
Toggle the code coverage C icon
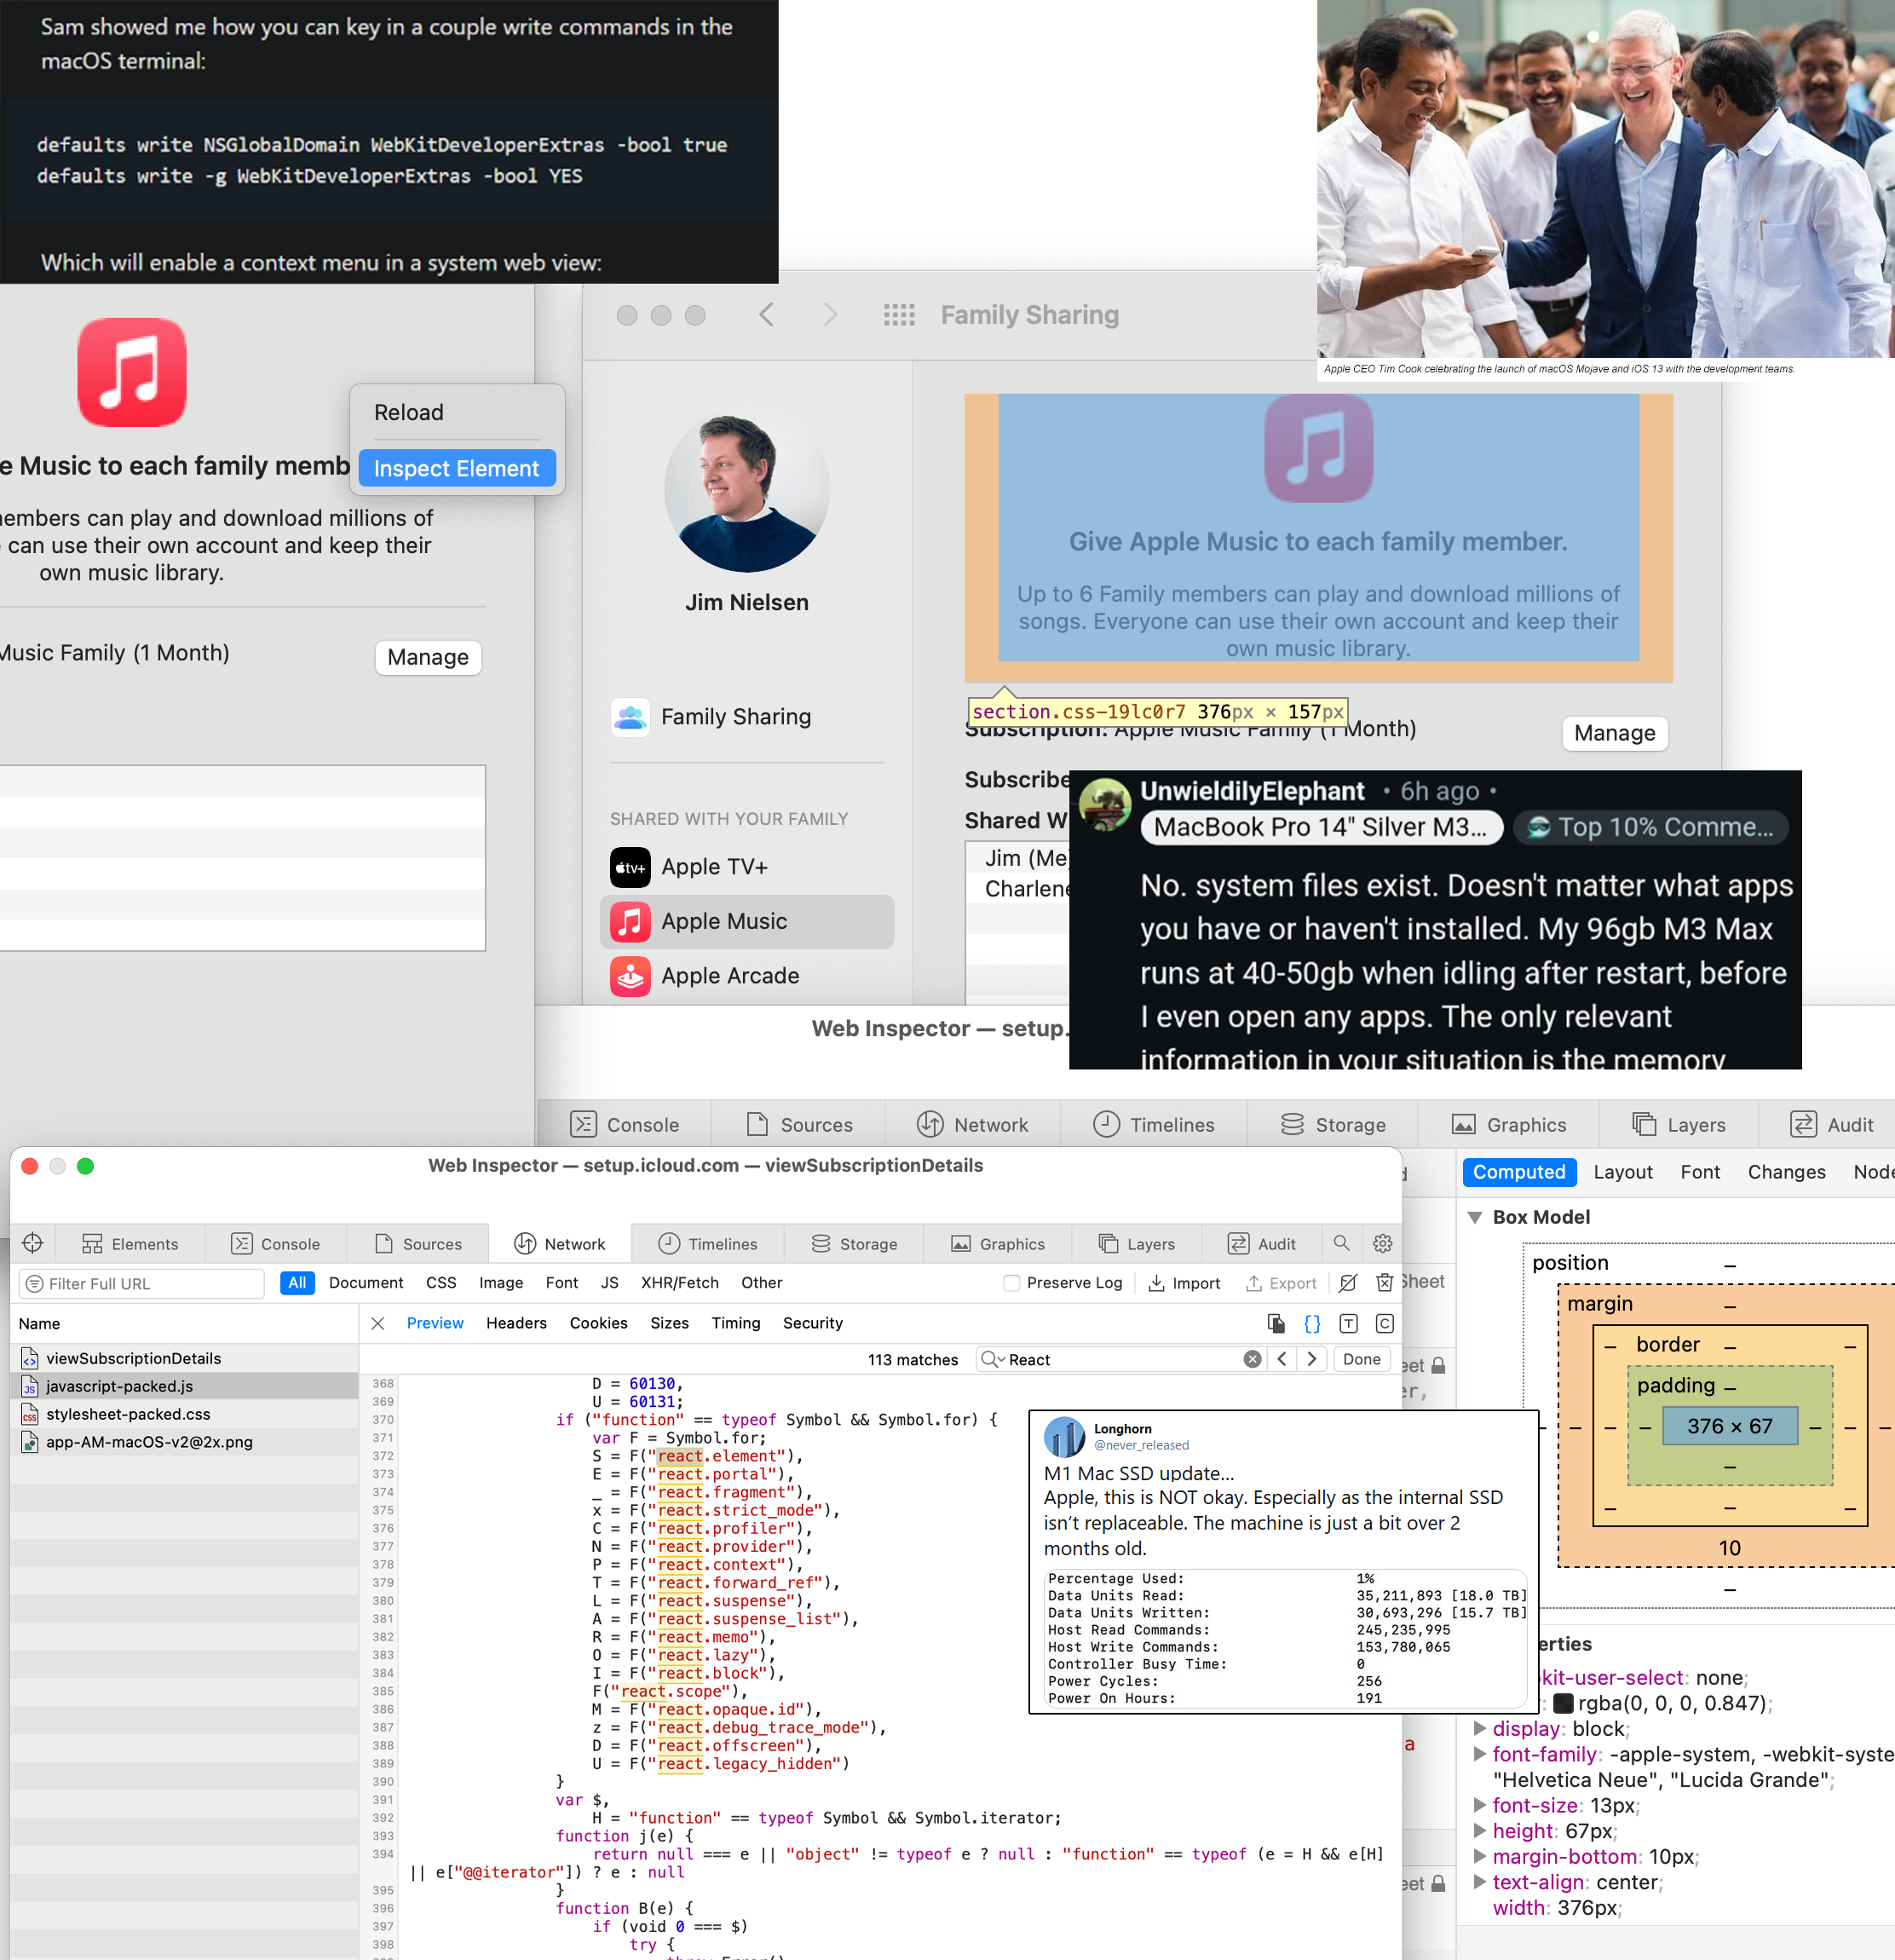(x=1384, y=1324)
